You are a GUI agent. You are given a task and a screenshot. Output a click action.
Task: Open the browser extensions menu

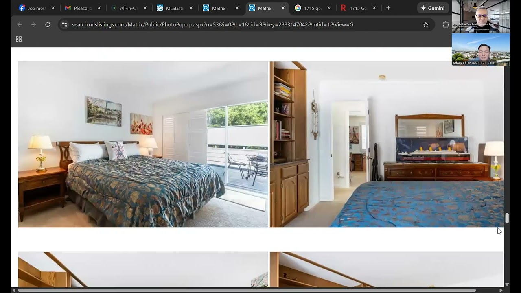pyautogui.click(x=446, y=24)
